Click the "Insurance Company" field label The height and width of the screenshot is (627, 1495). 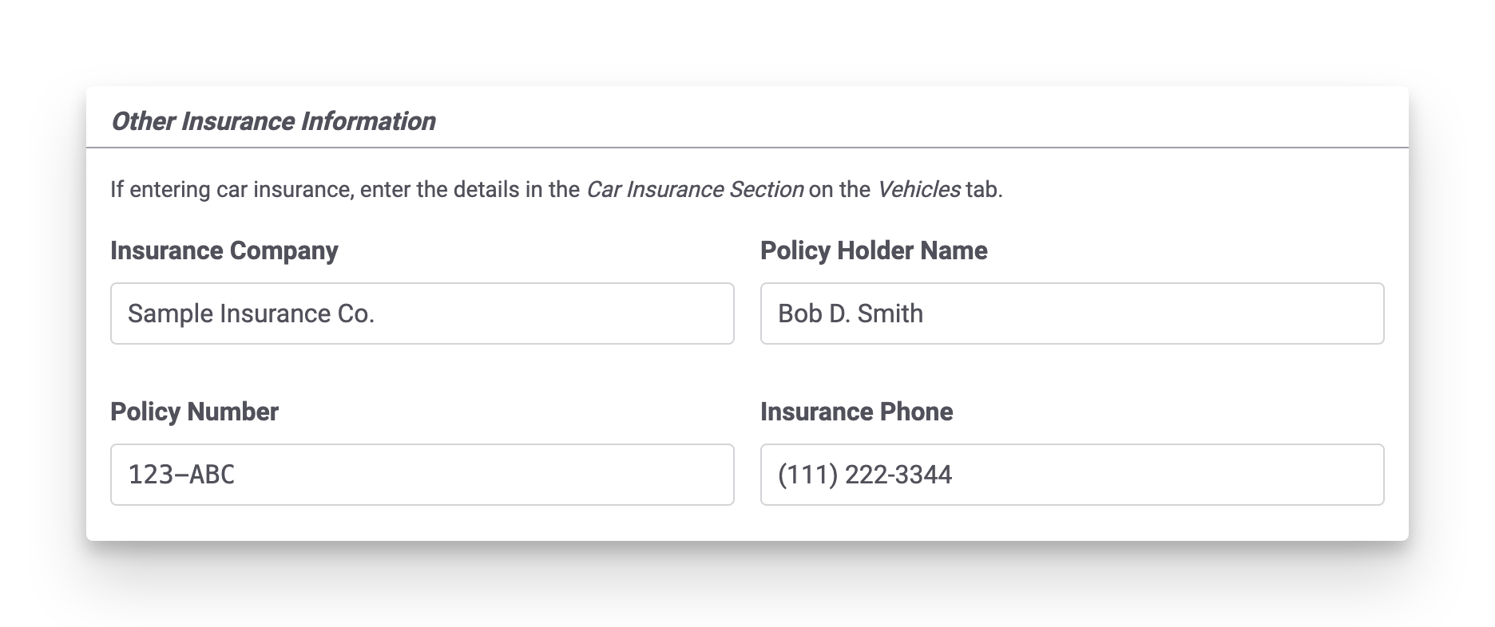point(224,250)
